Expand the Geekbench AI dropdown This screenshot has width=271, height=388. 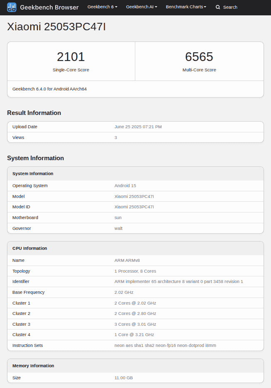point(142,7)
